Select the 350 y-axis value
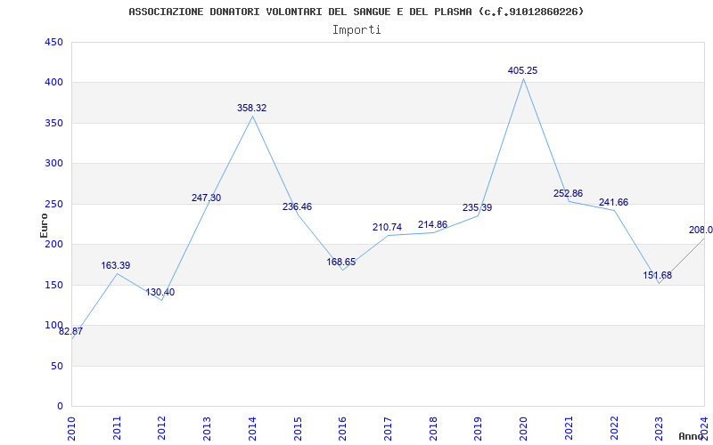The height and width of the screenshot is (445, 713). 53,123
